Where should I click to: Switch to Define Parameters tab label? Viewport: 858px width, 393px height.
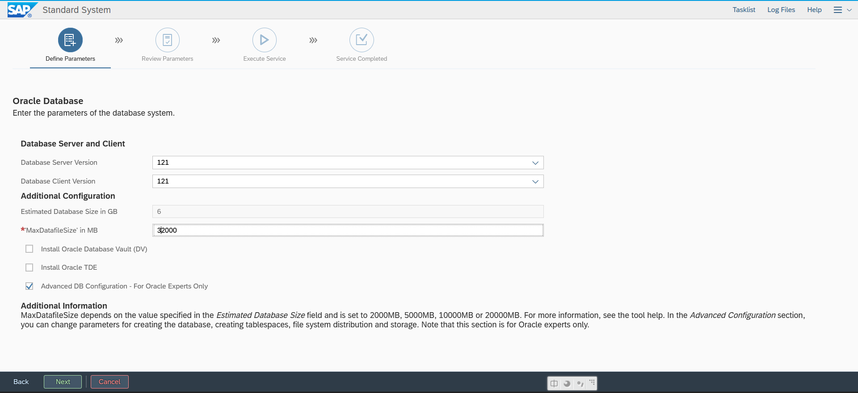[x=70, y=59]
